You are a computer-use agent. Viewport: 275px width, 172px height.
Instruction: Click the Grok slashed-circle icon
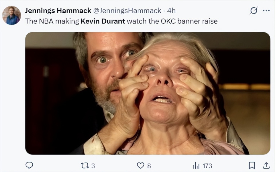(x=254, y=11)
